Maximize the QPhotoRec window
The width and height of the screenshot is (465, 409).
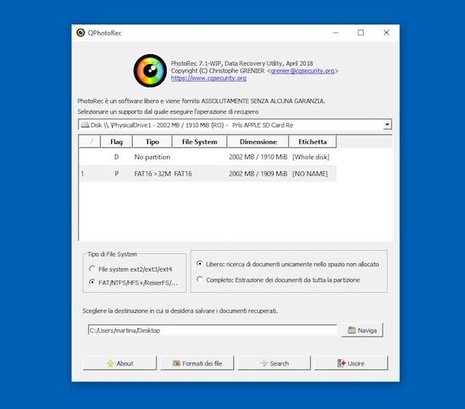[x=361, y=33]
